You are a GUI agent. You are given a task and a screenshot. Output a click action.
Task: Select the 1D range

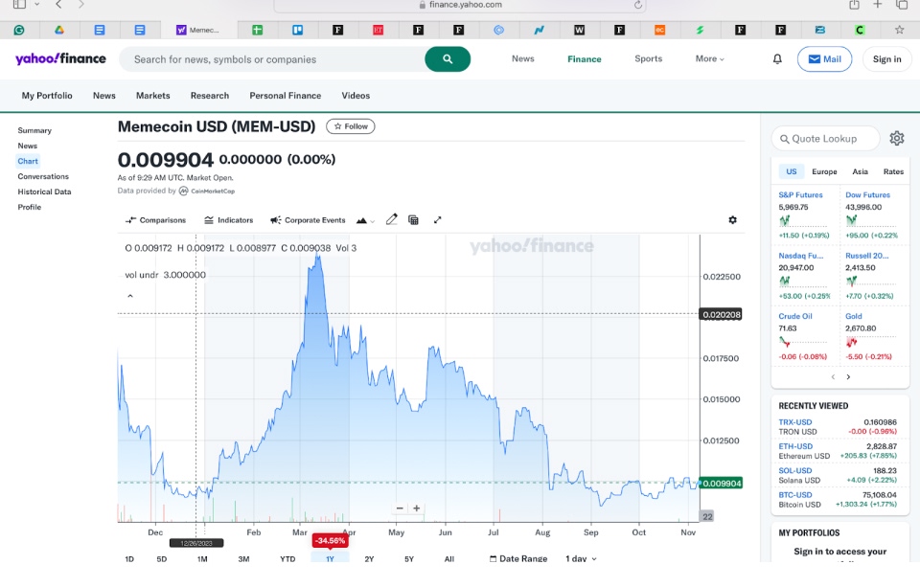pyautogui.click(x=129, y=559)
